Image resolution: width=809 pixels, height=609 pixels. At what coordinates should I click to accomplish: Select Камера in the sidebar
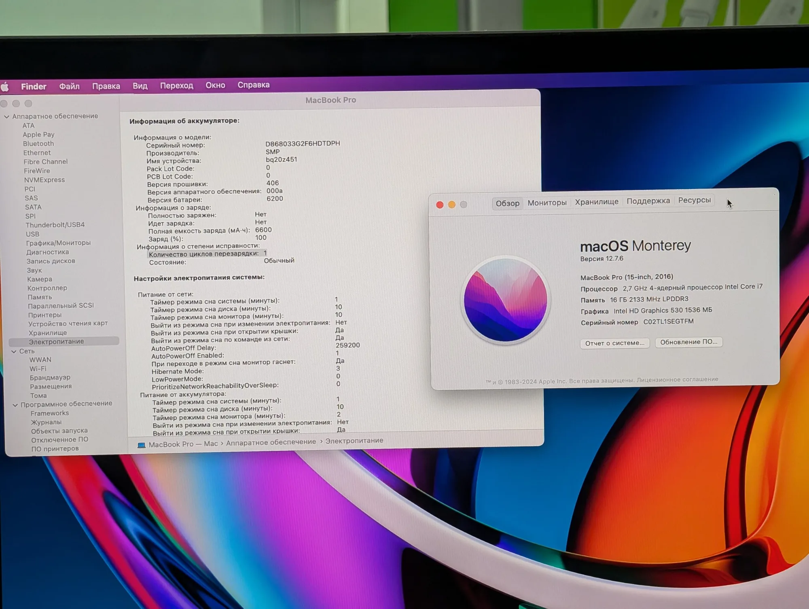point(39,279)
